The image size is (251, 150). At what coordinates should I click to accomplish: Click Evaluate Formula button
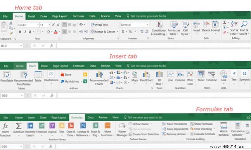pyautogui.click(x=203, y=134)
